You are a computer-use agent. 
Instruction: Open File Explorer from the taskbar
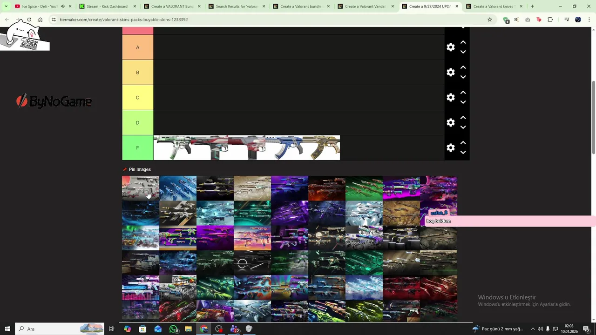[x=188, y=329]
